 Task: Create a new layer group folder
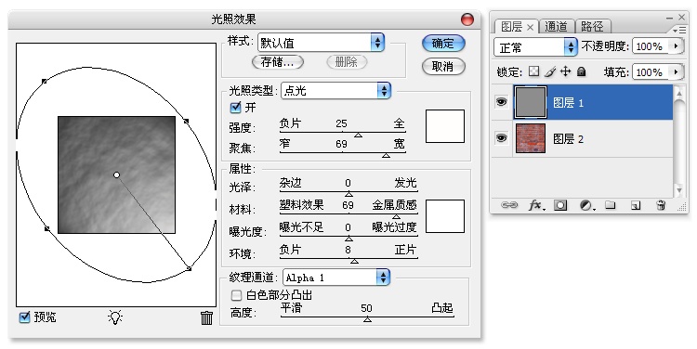(x=611, y=205)
